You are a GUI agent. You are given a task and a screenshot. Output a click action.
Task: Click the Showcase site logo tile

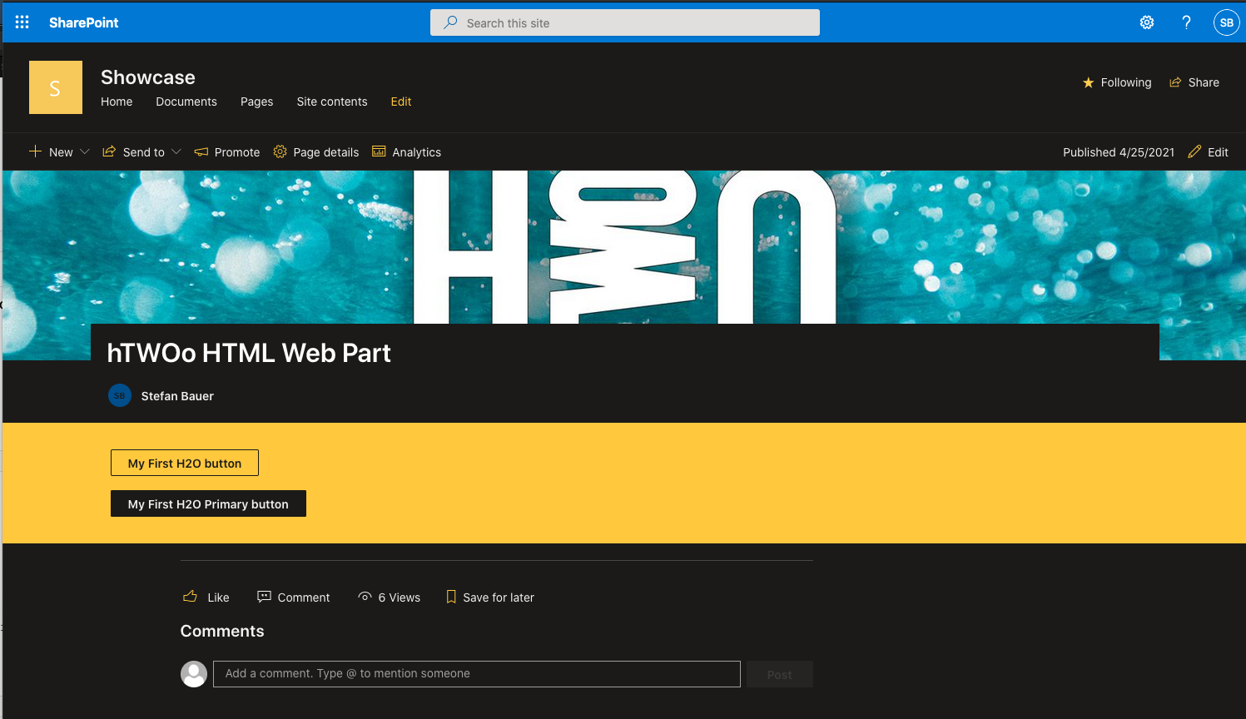tap(56, 87)
